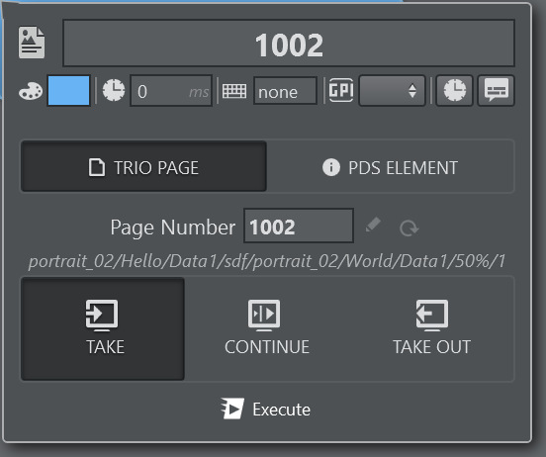Click the GPI icon
546x457 pixels.
click(341, 90)
